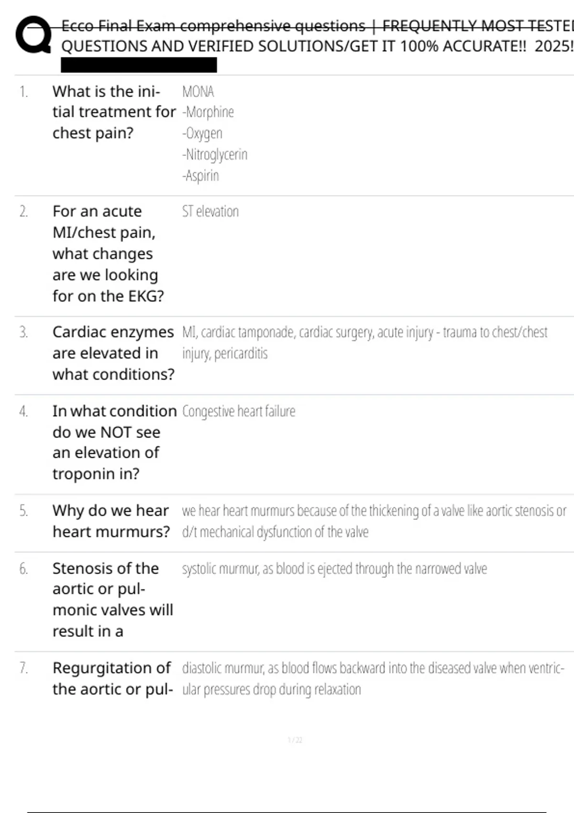
Task: Select the stenosis of aortic valves question
Action: coord(112,600)
